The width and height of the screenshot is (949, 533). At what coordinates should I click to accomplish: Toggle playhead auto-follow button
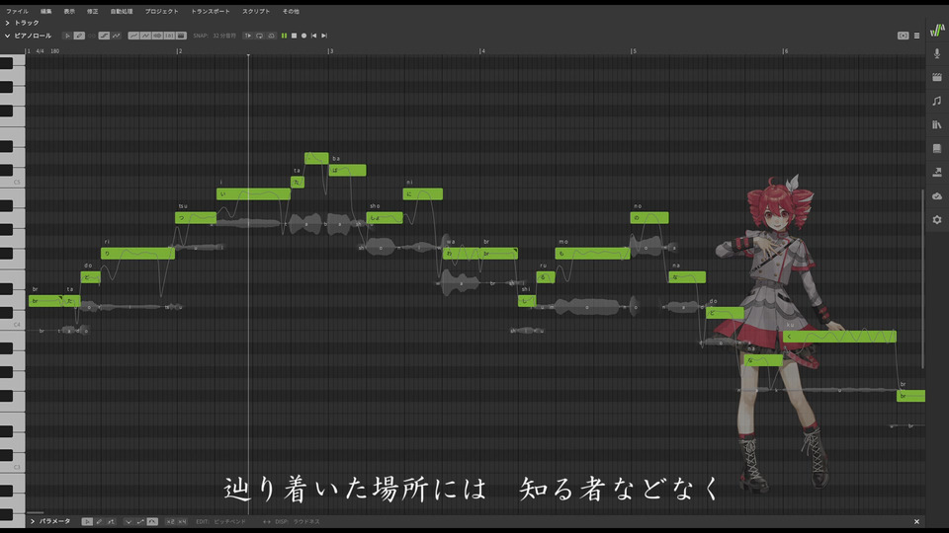[x=247, y=36]
